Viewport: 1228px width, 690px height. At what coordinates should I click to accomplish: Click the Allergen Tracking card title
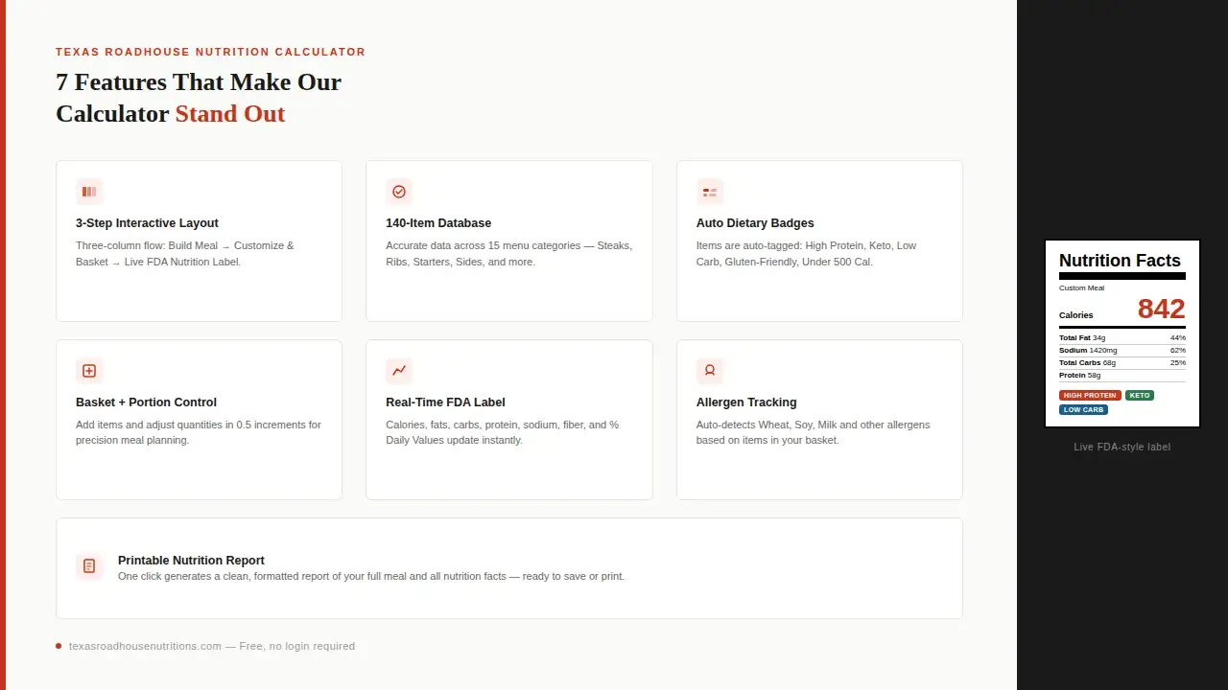746,402
